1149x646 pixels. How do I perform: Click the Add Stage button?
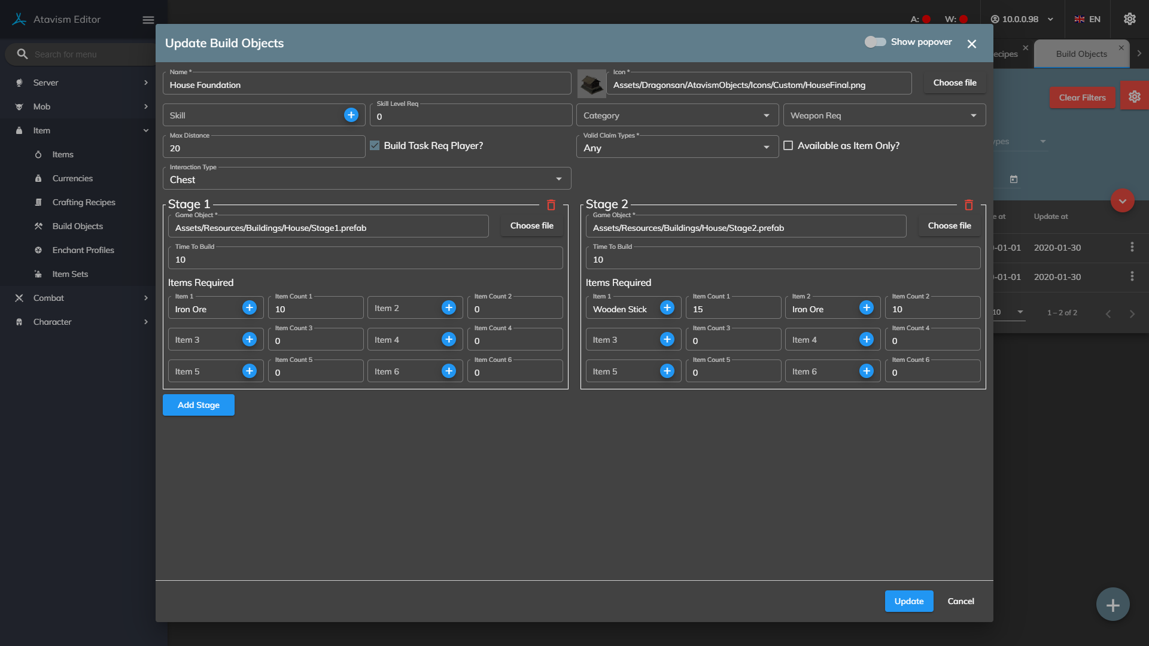click(x=198, y=405)
